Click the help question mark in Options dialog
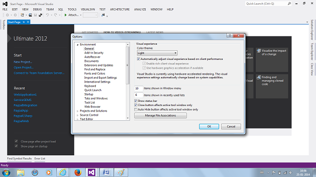Image resolution: width=316 pixels, height=177 pixels. pyautogui.click(x=230, y=35)
